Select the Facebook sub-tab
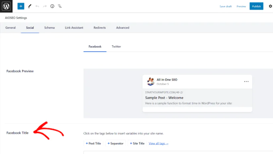The height and width of the screenshot is (154, 273). click(x=95, y=47)
